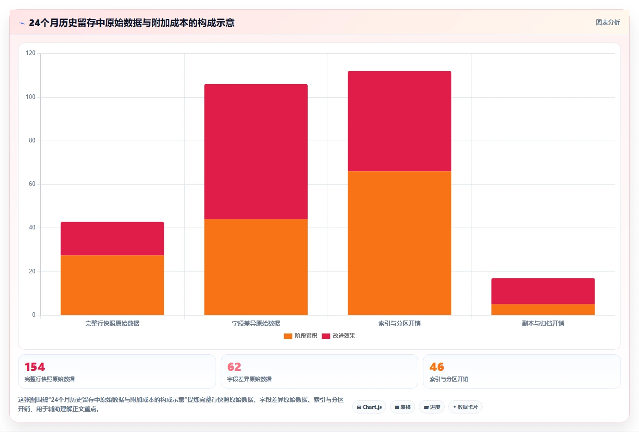Click orange segment of 字段差异原始数据 bar

(x=256, y=267)
